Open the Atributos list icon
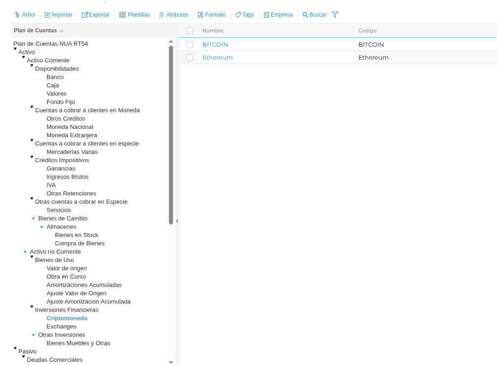Image resolution: width=497 pixels, height=365 pixels. pyautogui.click(x=162, y=15)
